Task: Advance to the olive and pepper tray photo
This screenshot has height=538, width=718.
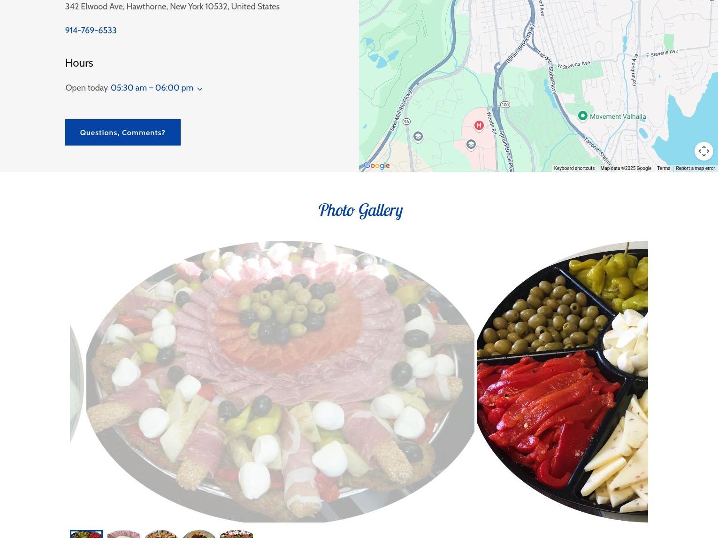Action: (x=562, y=381)
